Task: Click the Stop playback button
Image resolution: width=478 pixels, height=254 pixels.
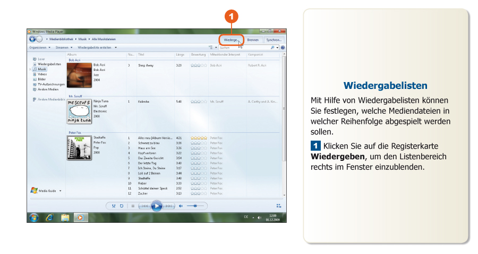Action: (133, 206)
